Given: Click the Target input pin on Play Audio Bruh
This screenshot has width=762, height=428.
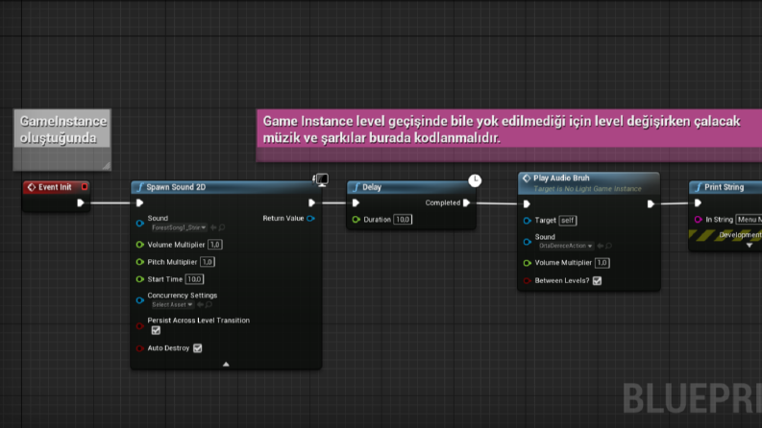Looking at the screenshot, I should (528, 221).
